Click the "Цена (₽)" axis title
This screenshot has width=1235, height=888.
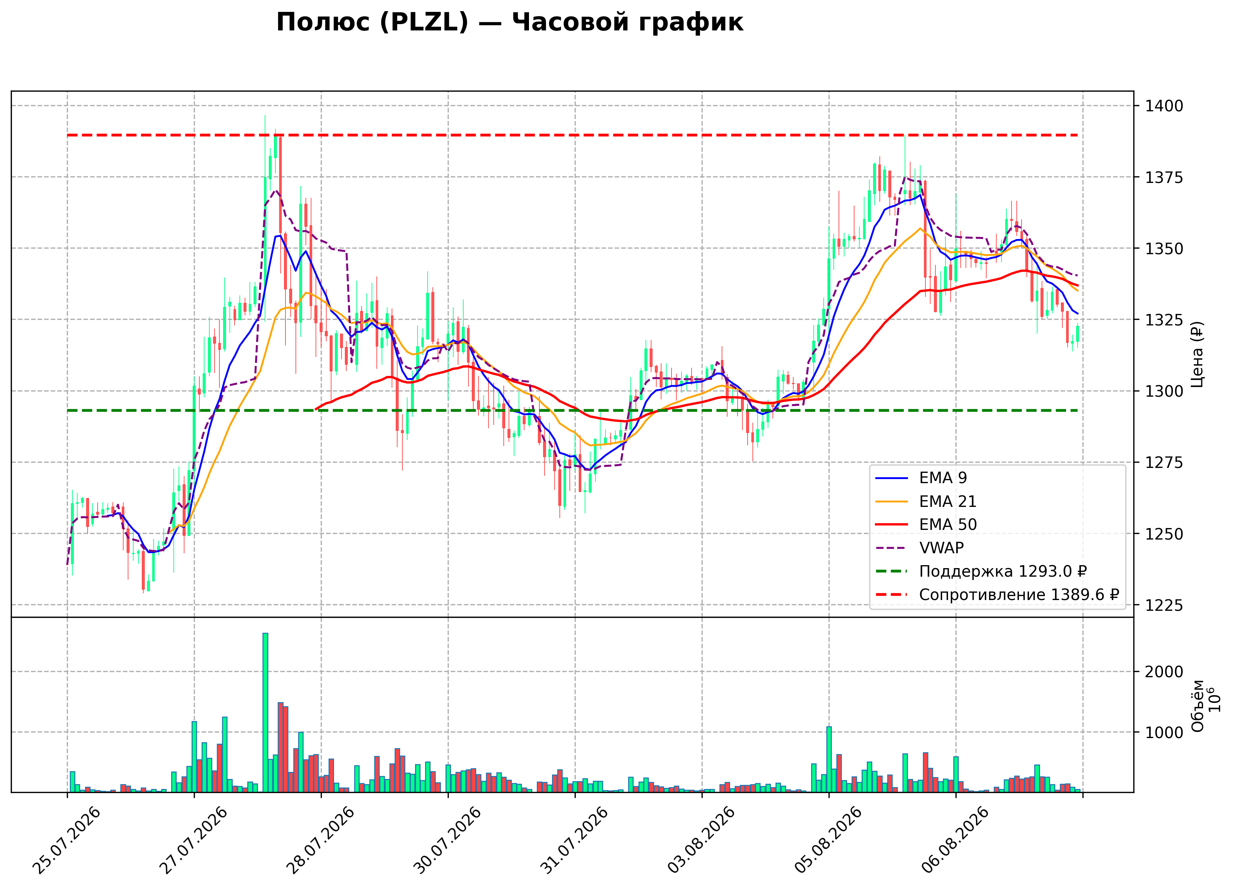[x=1198, y=354]
